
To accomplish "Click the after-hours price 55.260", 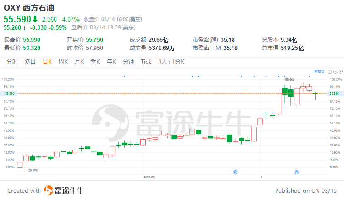I will pos(12,28).
